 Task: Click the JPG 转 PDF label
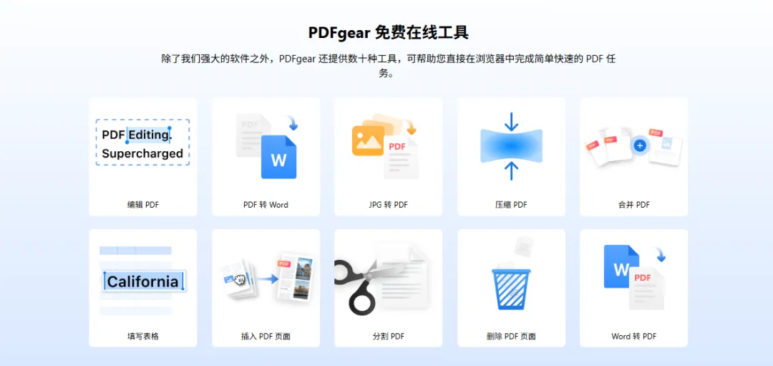(x=389, y=205)
